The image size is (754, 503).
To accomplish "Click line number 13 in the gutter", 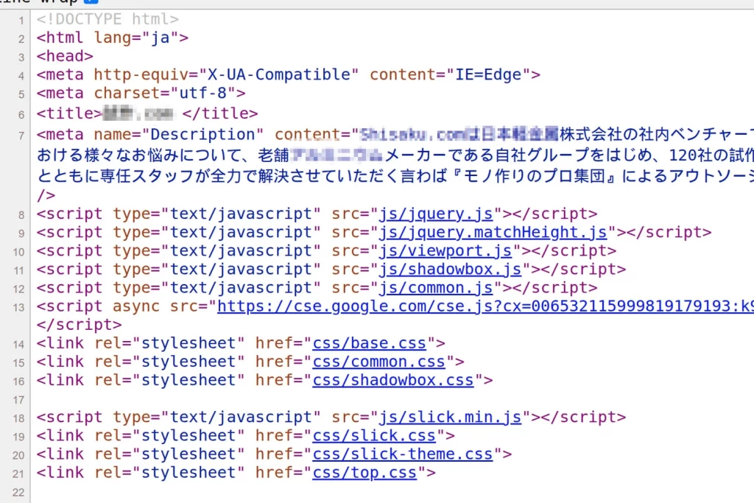I will 17,306.
